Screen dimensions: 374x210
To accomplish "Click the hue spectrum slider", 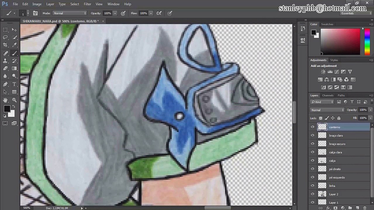I will point(367,41).
